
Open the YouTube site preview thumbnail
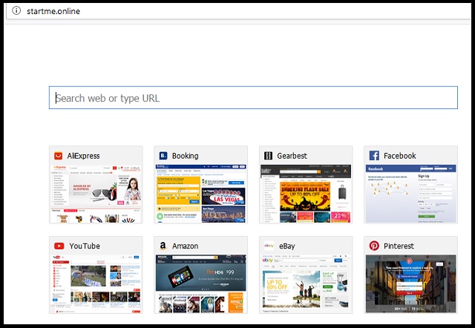[96, 283]
